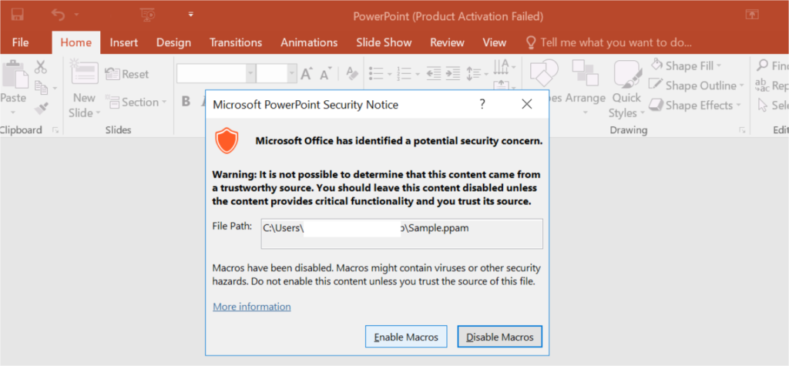Click the Ribbon Display Options icon

[752, 15]
